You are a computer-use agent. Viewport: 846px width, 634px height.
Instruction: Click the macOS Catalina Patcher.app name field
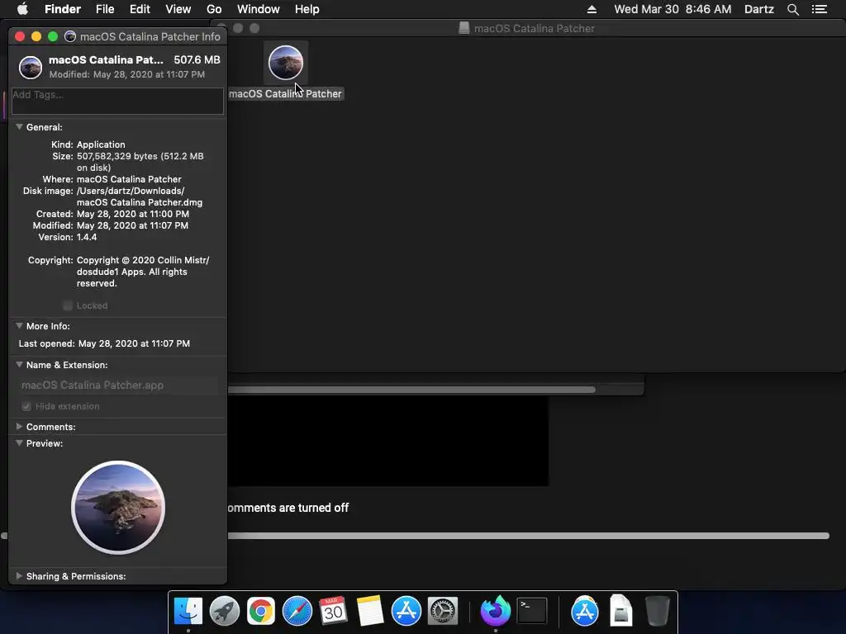(117, 385)
